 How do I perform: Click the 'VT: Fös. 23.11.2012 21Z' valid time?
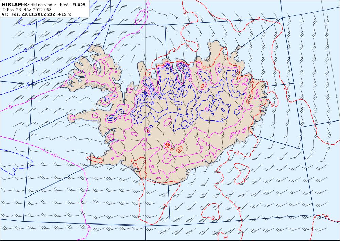[x=29, y=14]
